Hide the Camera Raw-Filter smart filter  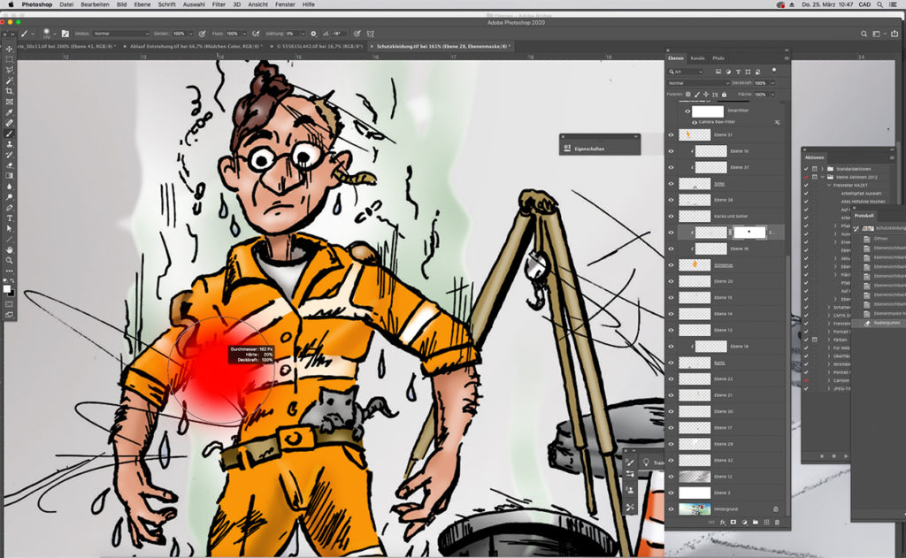tap(694, 122)
